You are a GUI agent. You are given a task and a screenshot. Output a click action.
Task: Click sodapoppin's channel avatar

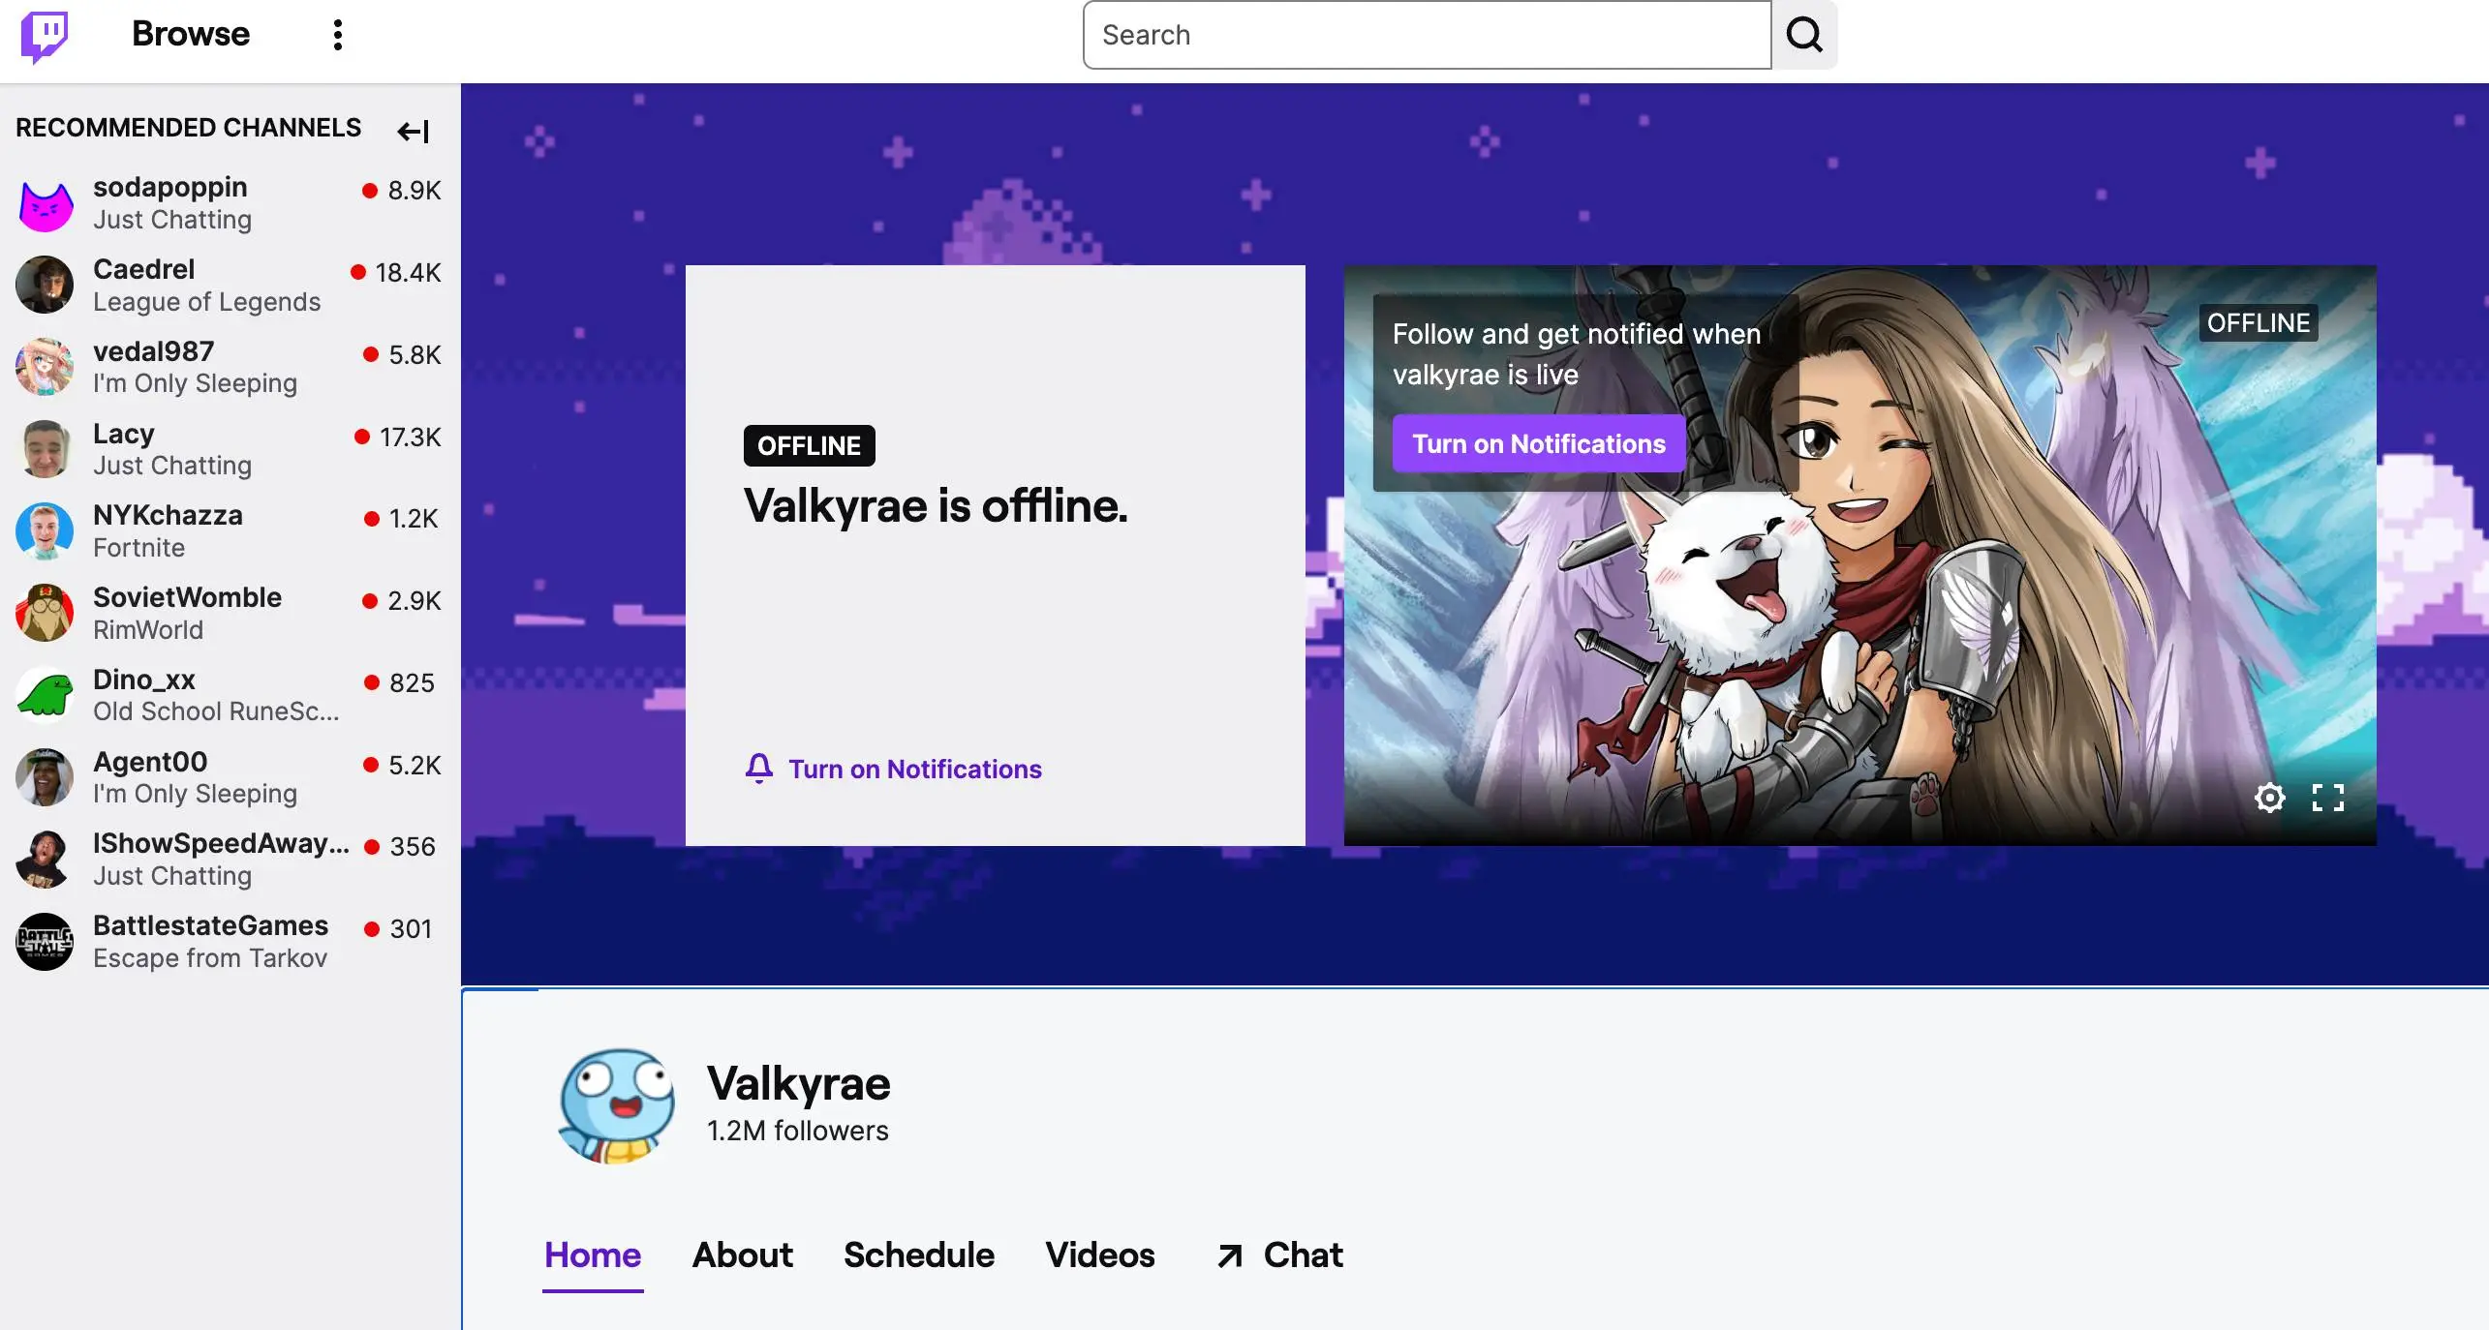point(44,202)
